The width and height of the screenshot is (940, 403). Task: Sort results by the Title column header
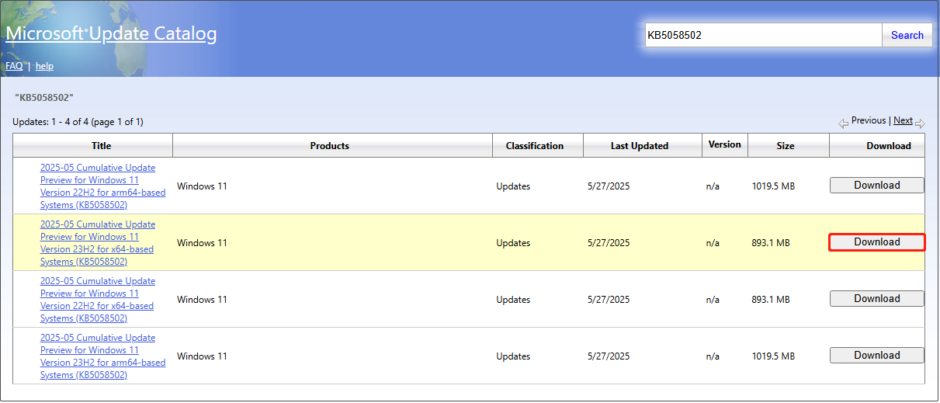101,145
